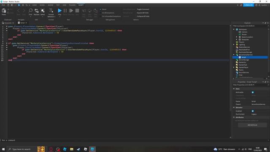Collapse the Workspace tree node
Viewport: 270px width, 152px height.
pyautogui.click(x=234, y=30)
